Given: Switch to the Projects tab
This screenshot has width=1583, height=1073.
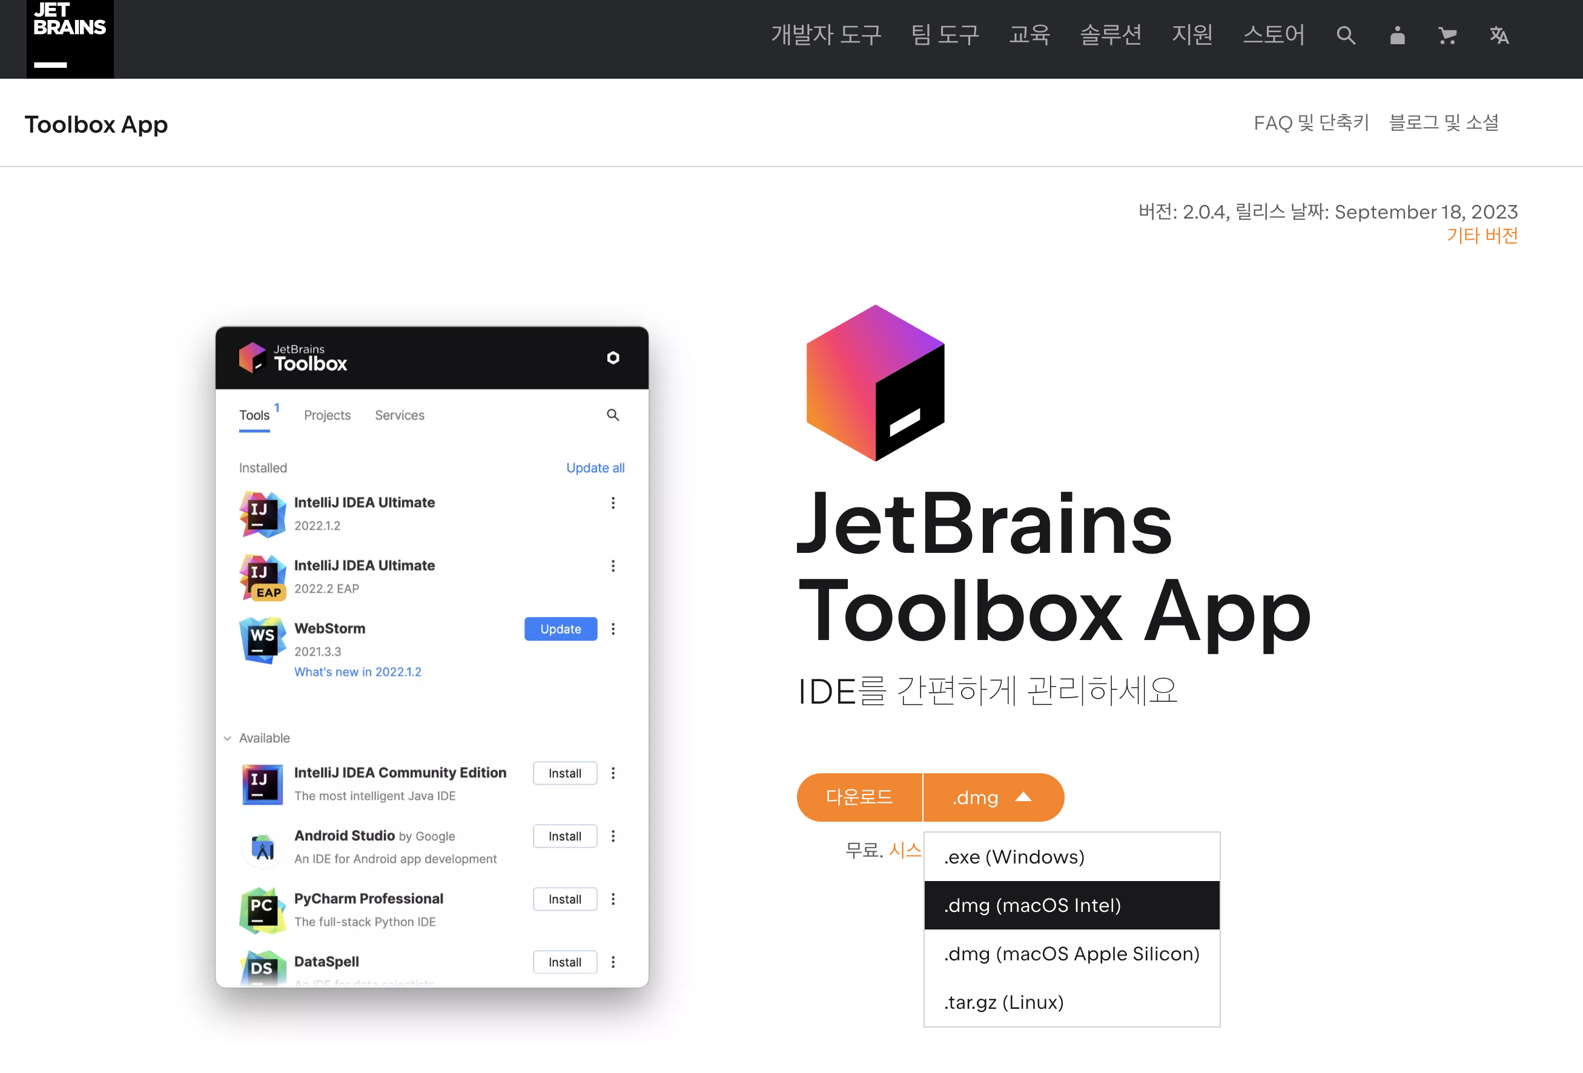Looking at the screenshot, I should [327, 415].
